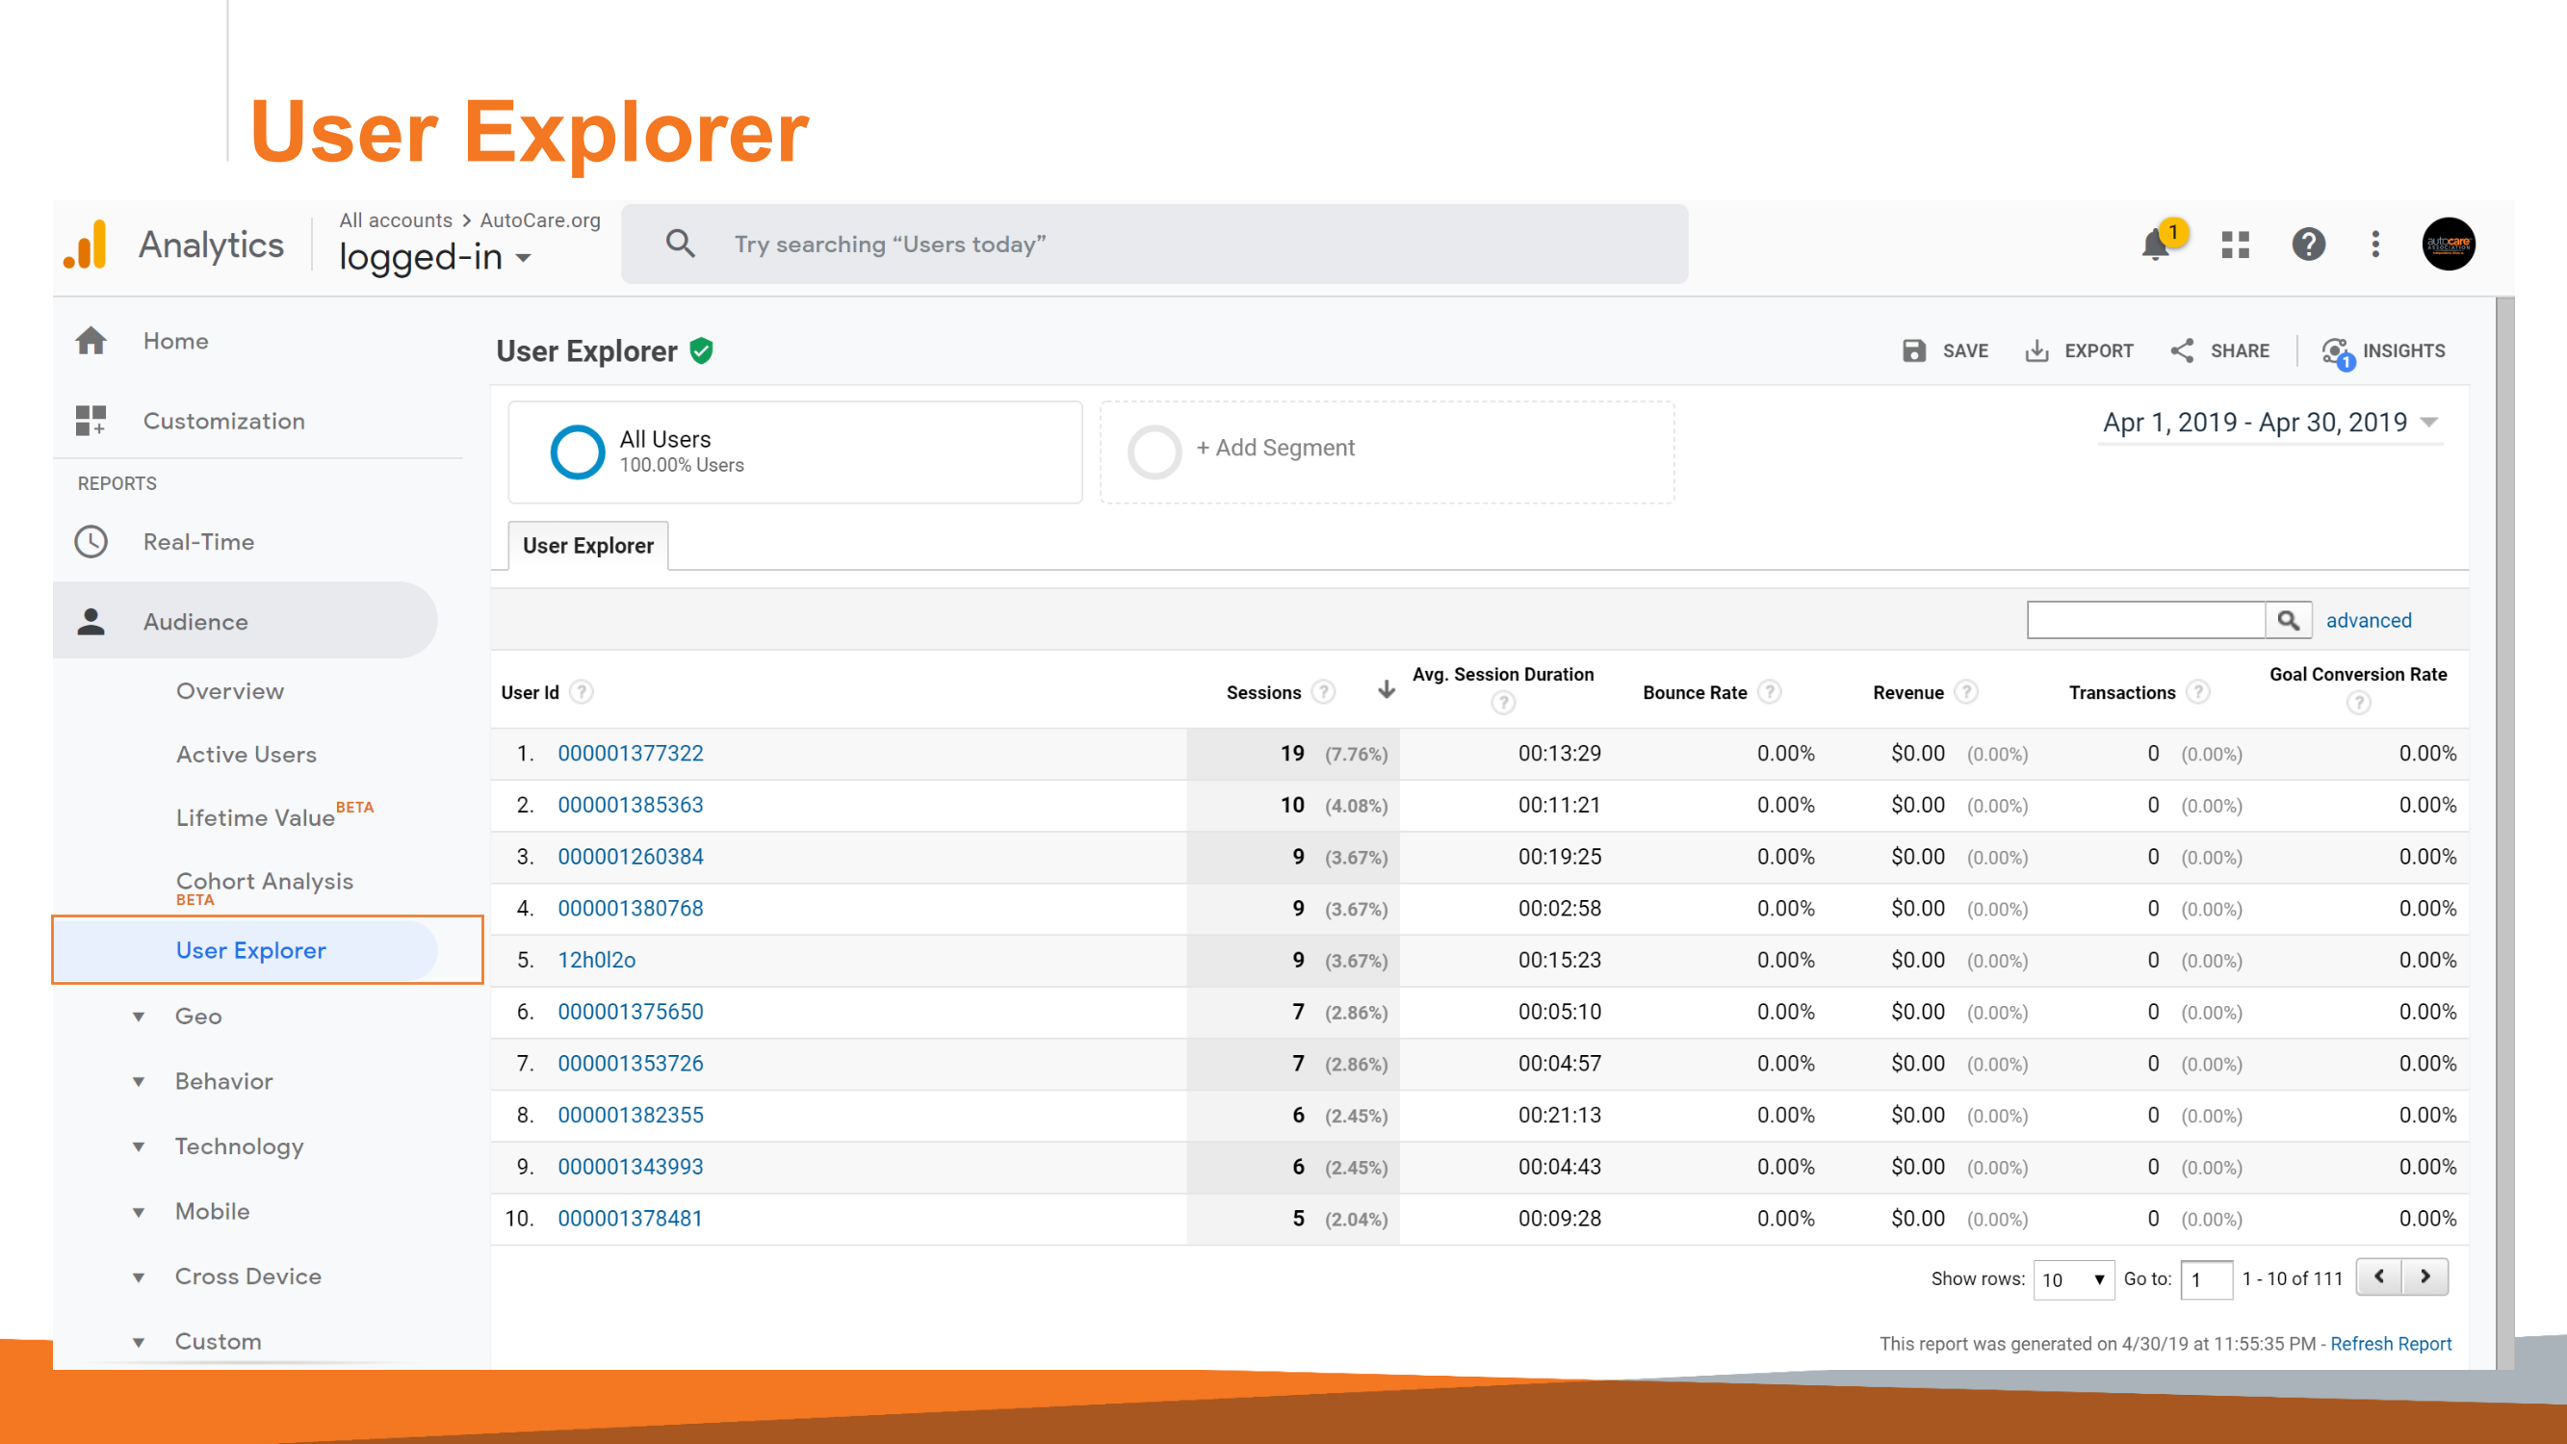Viewport: 2567px width, 1444px height.
Task: Click the Export download icon
Action: [x=2036, y=350]
